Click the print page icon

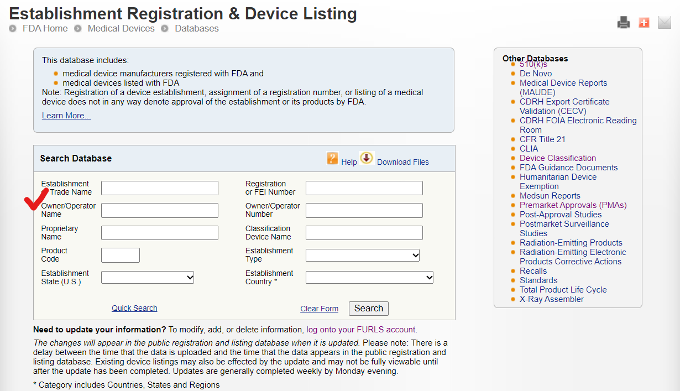(x=624, y=23)
